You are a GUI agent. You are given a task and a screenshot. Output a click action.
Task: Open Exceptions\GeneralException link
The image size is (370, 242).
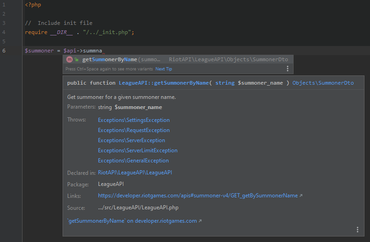(x=133, y=161)
